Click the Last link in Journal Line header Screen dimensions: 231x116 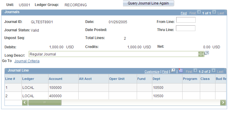tap(220, 72)
